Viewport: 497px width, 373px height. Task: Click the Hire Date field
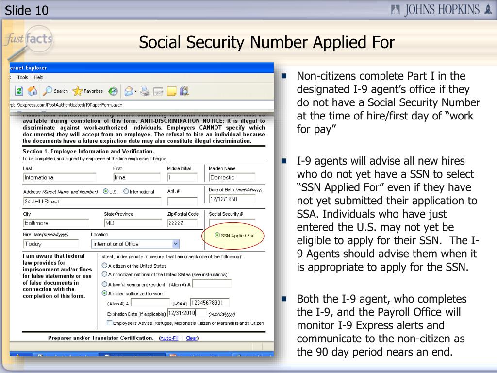(x=50, y=244)
